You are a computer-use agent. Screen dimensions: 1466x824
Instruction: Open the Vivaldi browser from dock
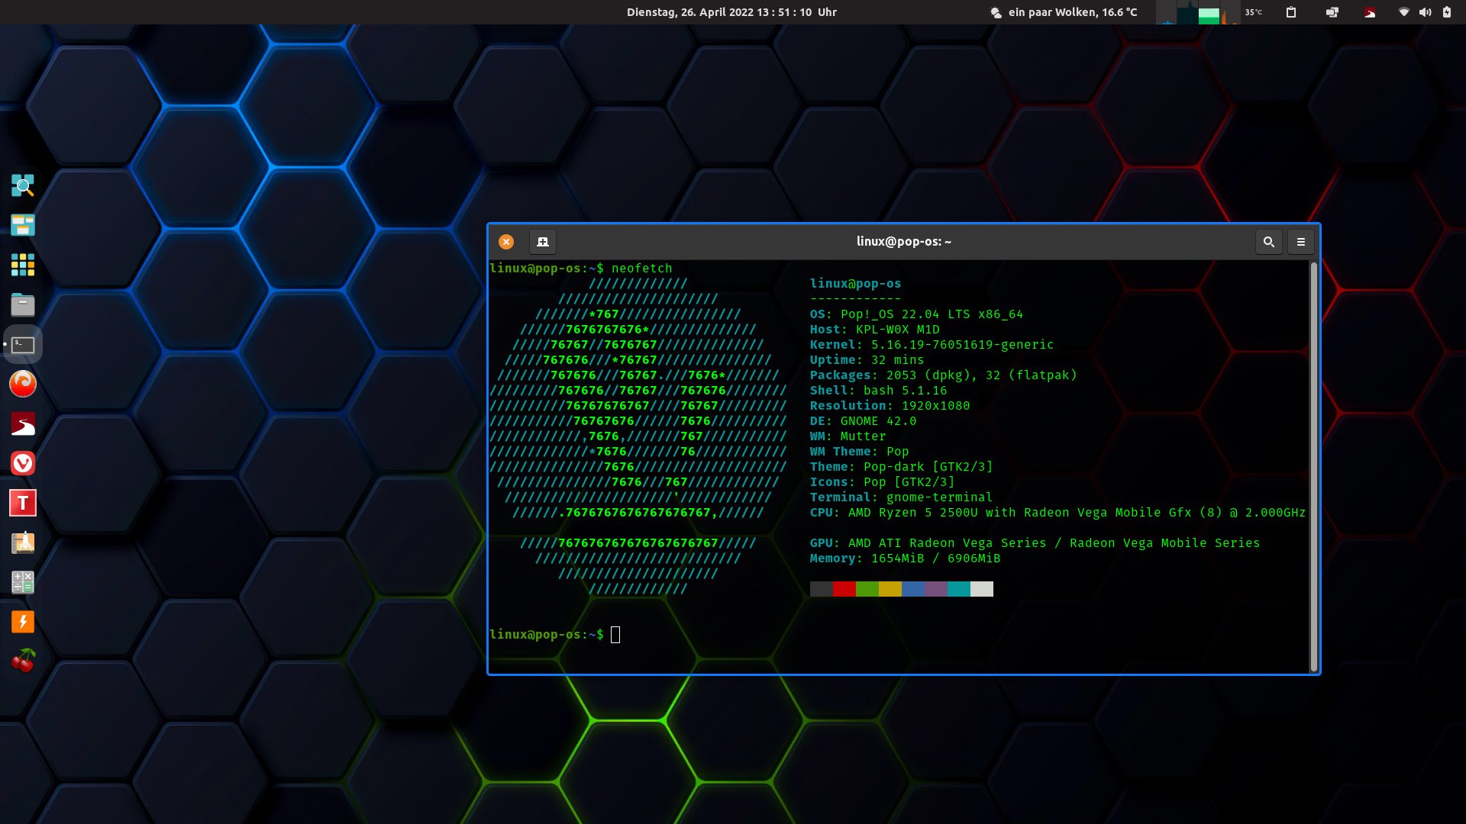23,463
